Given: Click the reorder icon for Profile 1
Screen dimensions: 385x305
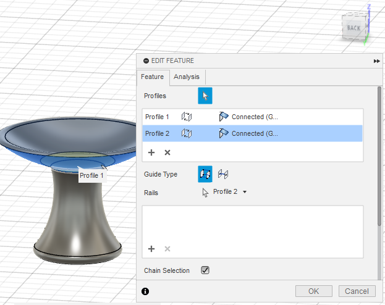Looking at the screenshot, I should (x=187, y=117).
